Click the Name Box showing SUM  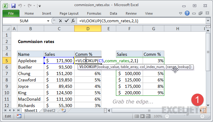(x=24, y=21)
